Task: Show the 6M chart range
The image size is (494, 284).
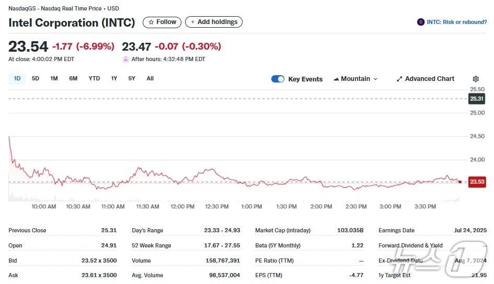Action: (x=73, y=78)
